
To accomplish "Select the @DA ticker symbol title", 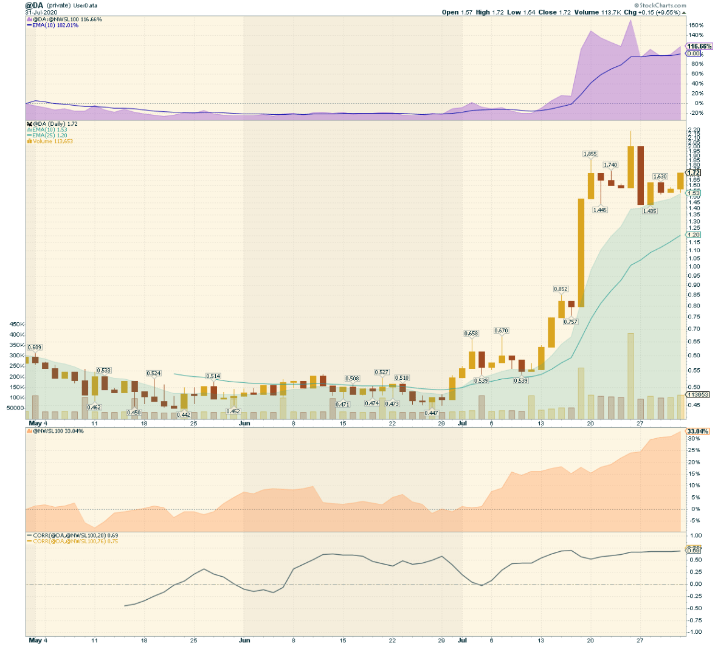I will coord(34,5).
